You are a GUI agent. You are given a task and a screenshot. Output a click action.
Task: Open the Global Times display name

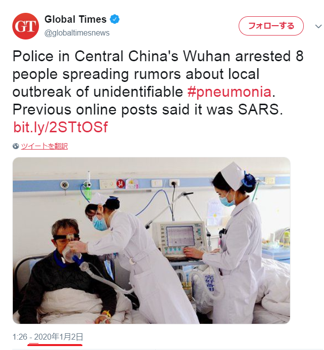(x=75, y=19)
